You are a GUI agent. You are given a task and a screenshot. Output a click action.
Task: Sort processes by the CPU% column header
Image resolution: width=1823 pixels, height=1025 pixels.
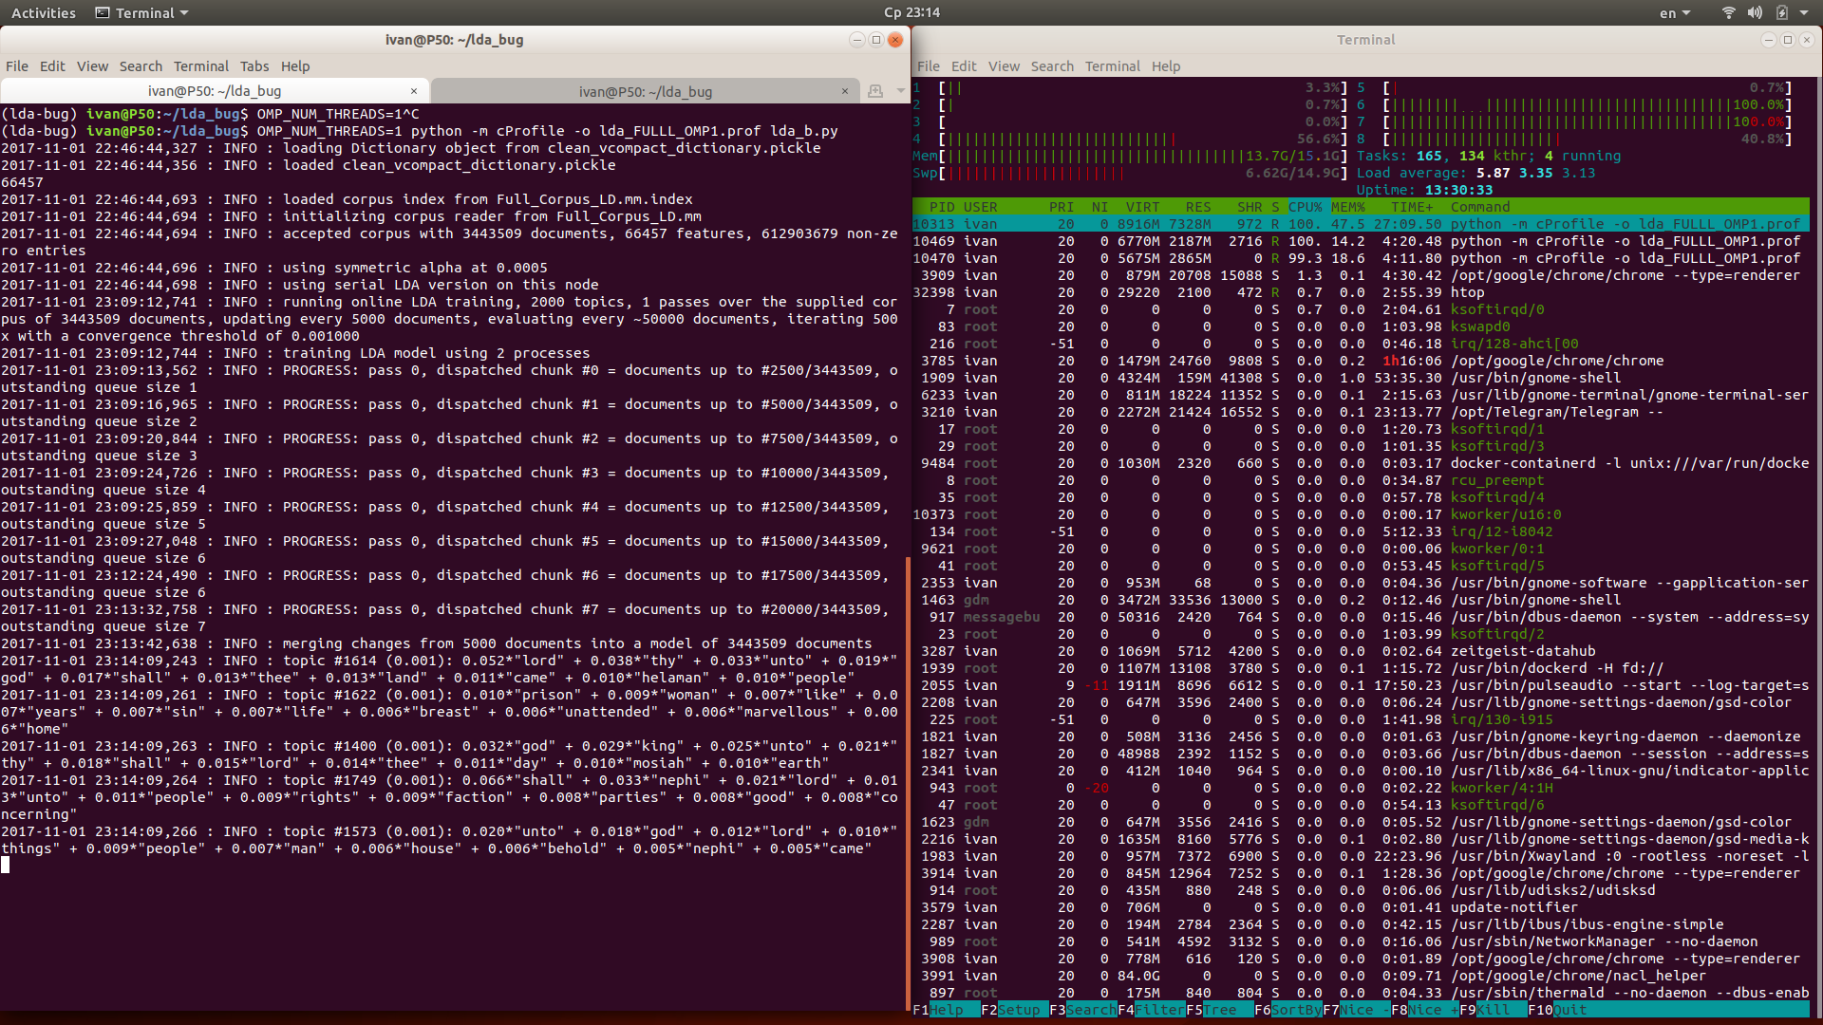pyautogui.click(x=1305, y=207)
